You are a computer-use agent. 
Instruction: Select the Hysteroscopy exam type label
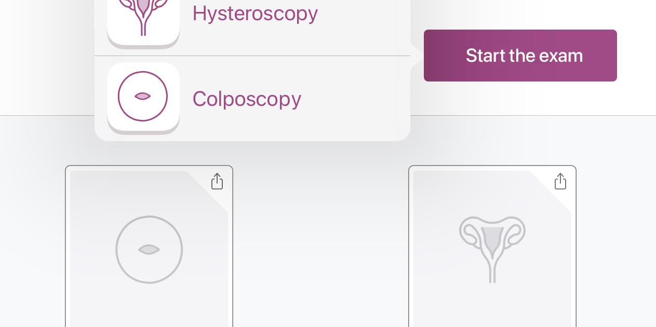(255, 13)
